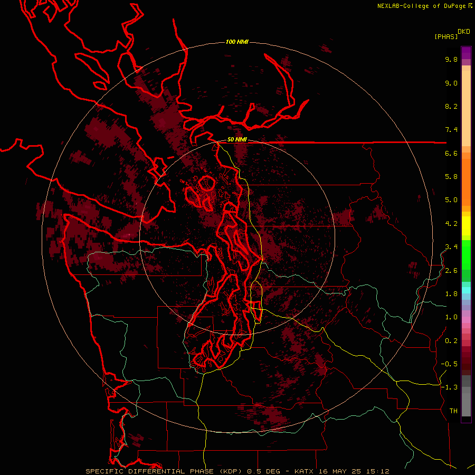Click the 100 NMI range ring label
Image resolution: width=475 pixels, height=475 pixels.
237,42
